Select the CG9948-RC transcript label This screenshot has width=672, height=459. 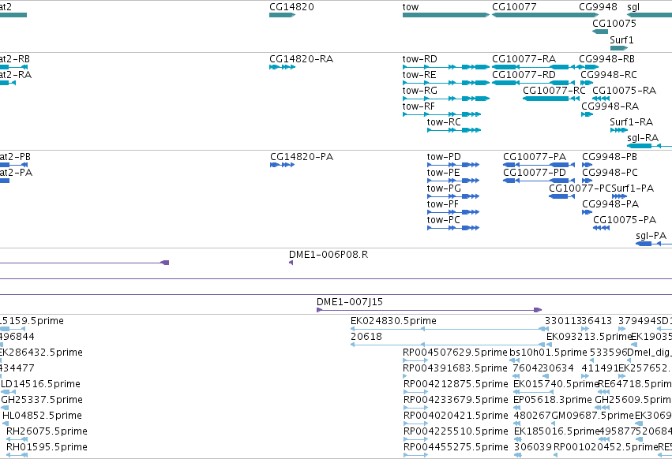point(609,75)
